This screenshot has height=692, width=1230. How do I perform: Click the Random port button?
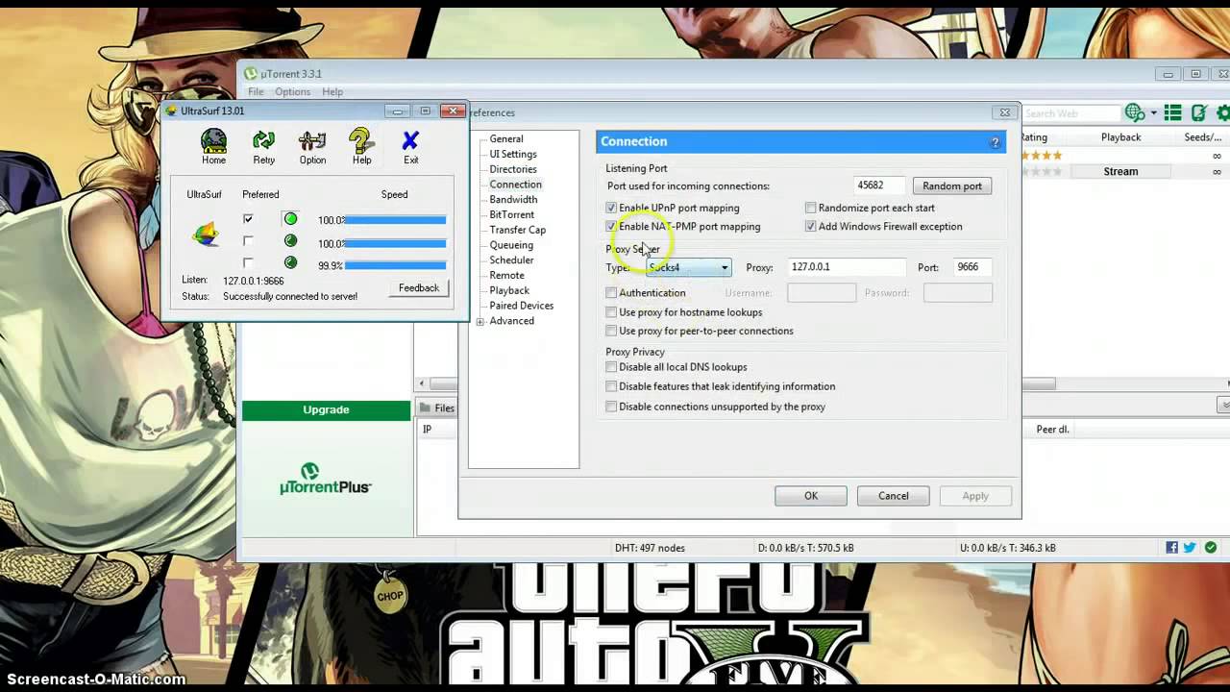952,186
